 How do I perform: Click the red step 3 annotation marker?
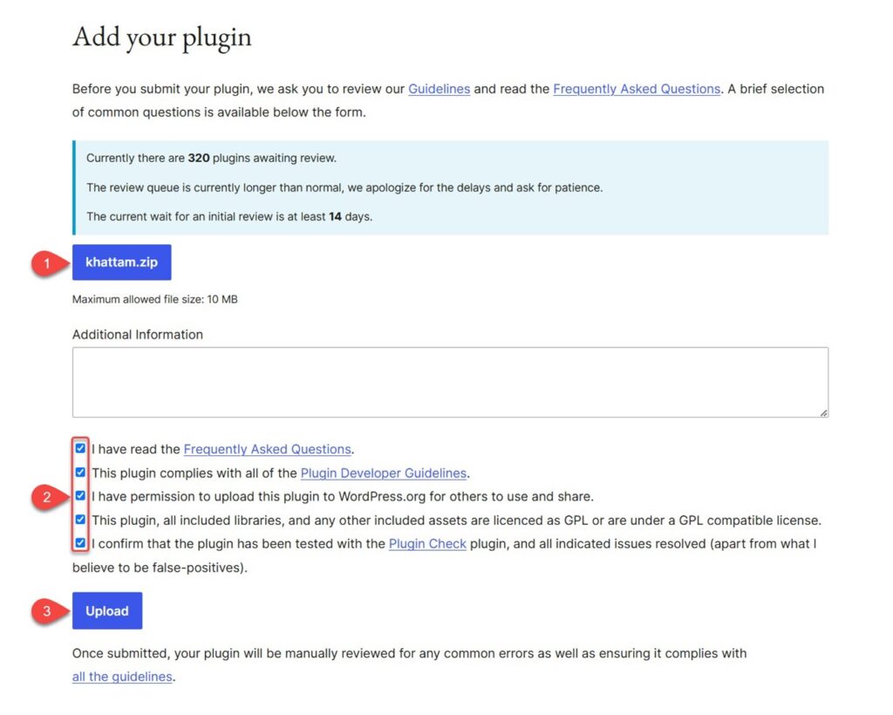click(x=48, y=611)
